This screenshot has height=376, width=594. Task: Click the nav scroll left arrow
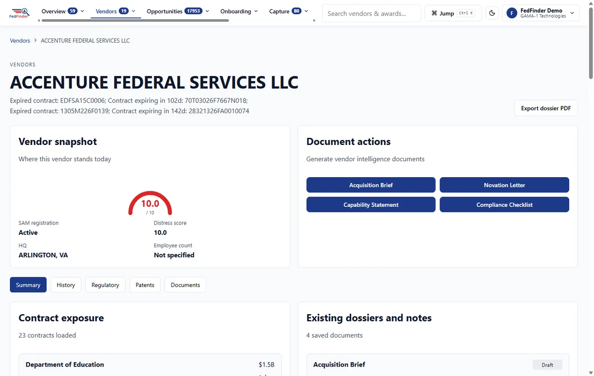tap(40, 21)
